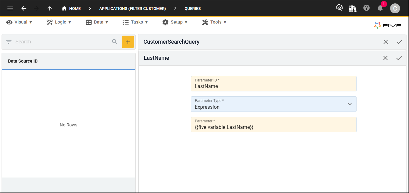Save CustomerSearchQuery with check icon

point(399,42)
